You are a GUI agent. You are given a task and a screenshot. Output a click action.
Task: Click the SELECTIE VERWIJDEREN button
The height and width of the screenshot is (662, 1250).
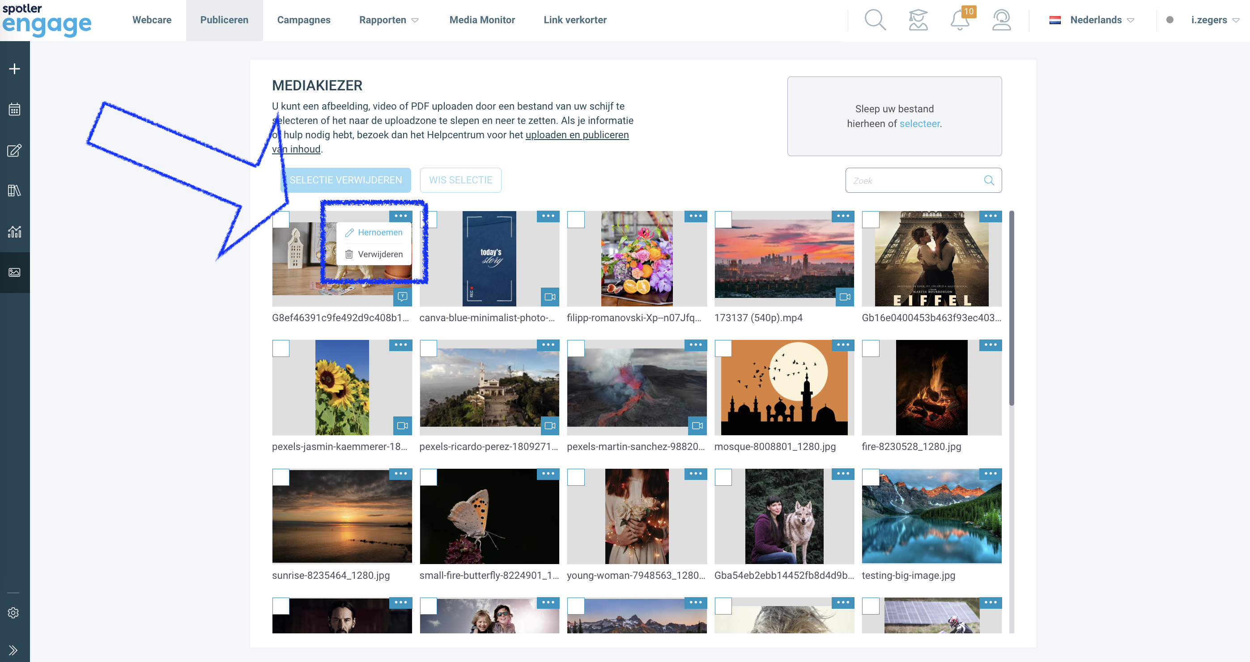click(345, 180)
